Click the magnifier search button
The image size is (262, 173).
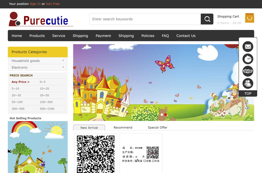207,19
